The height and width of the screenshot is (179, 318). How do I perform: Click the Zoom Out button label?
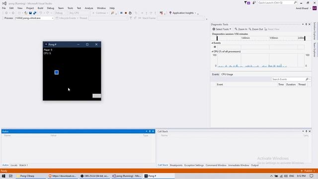click(257, 29)
